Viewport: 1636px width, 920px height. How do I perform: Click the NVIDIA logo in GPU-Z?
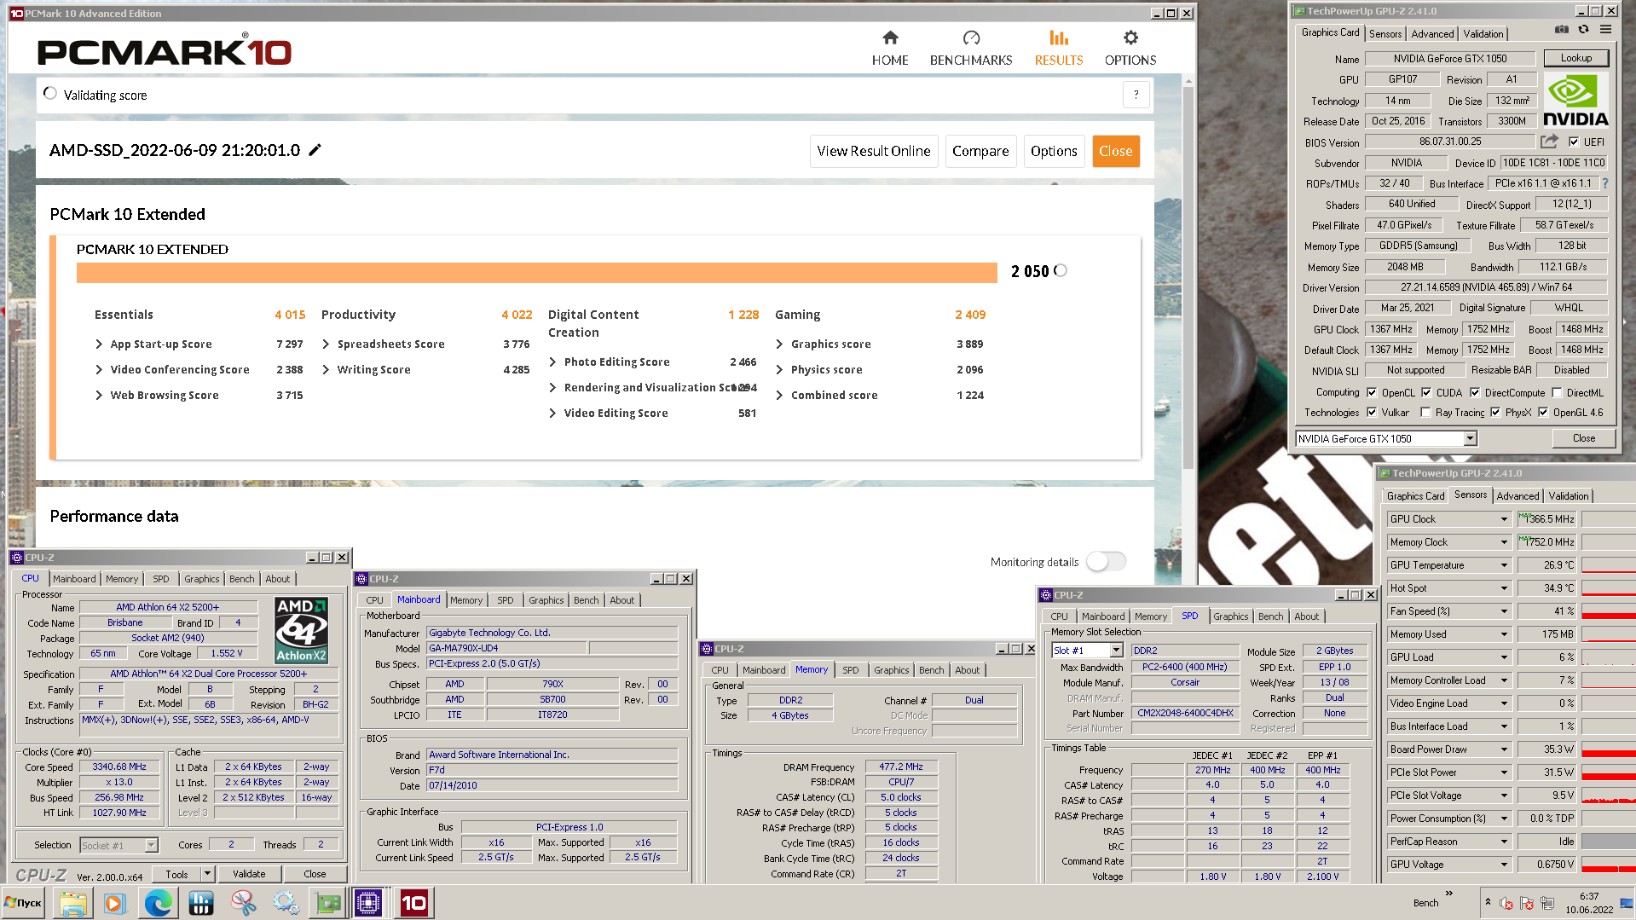point(1575,101)
